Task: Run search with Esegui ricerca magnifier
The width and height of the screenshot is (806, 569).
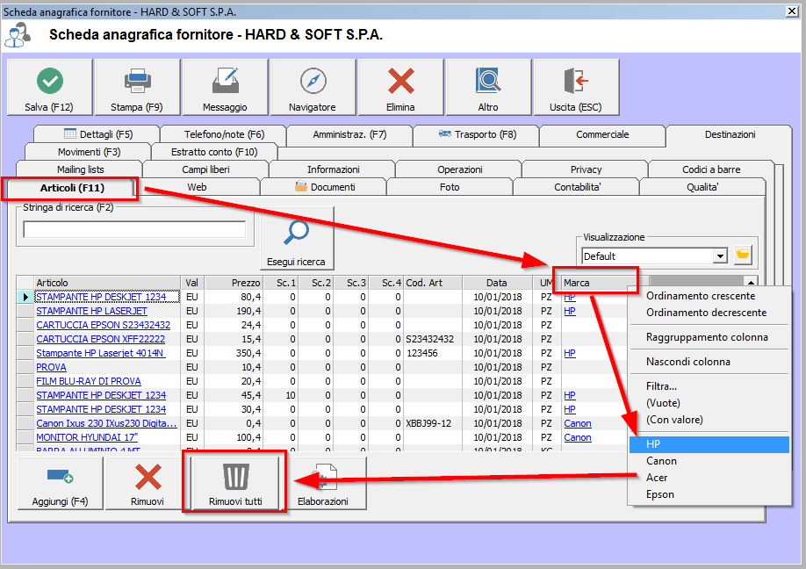Action: pyautogui.click(x=297, y=238)
